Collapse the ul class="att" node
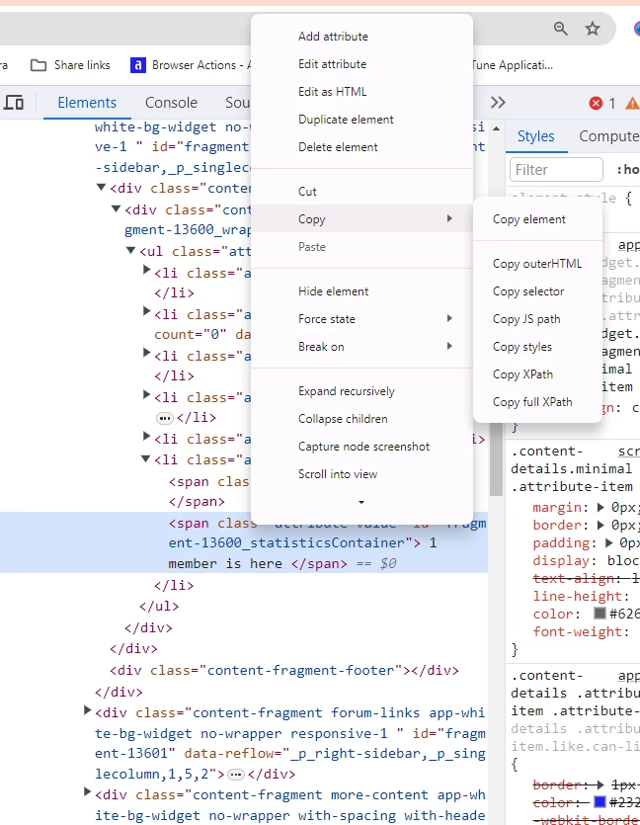Viewport: 640px width, 825px height. pyautogui.click(x=131, y=251)
